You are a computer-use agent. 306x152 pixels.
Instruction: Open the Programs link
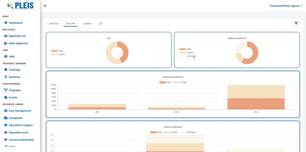click(x=15, y=90)
